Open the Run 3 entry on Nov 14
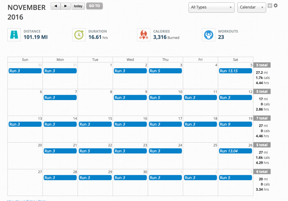The width and height of the screenshot is (288, 201). (60, 124)
